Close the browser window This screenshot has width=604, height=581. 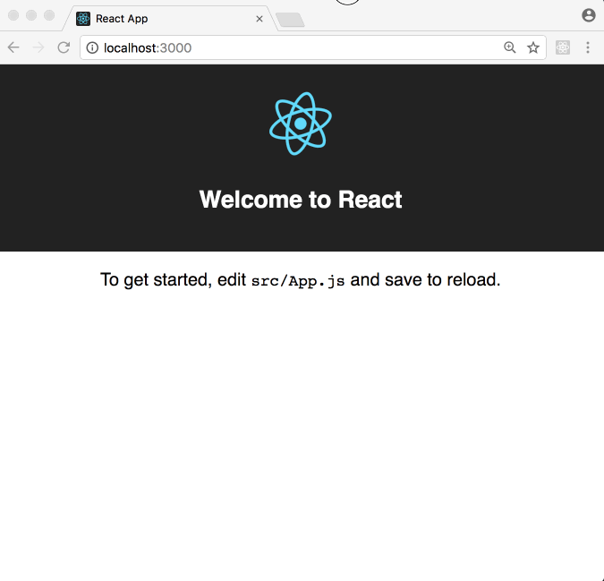13,15
